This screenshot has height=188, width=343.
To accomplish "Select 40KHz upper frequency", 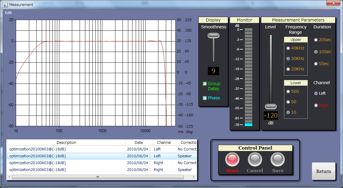I will pyautogui.click(x=288, y=48).
